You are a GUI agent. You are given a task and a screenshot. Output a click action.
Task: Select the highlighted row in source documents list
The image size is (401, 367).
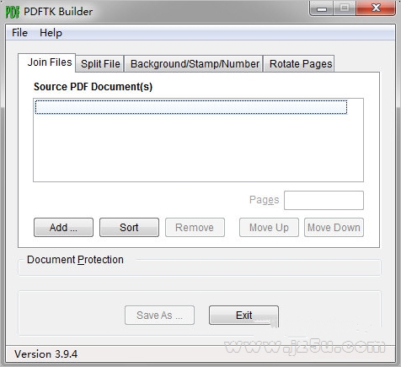click(x=191, y=107)
